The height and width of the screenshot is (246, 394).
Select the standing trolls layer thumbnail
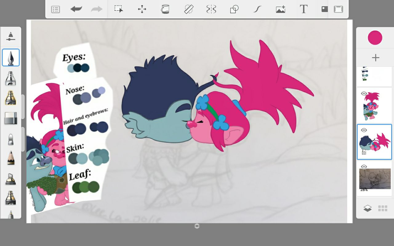(375, 105)
